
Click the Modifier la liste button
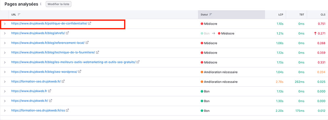point(59,4)
